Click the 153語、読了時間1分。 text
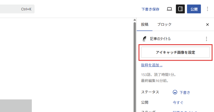Screen dimensions: 214x112 coord(159,75)
